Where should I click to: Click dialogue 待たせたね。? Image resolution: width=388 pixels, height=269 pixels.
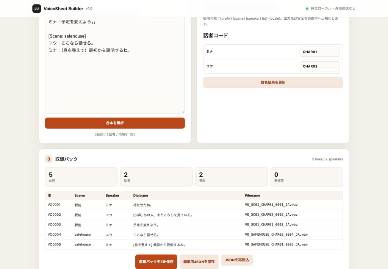142,205
